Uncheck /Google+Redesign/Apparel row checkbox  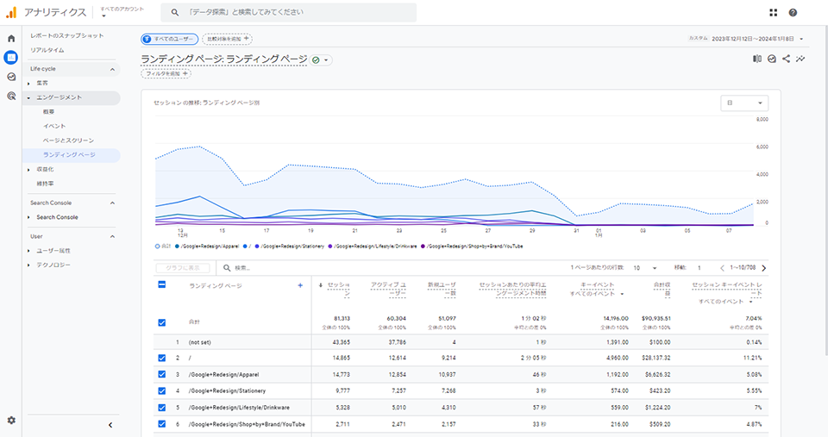[161, 374]
